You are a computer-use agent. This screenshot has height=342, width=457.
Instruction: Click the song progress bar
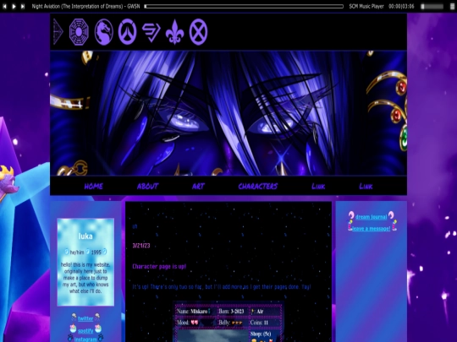tap(244, 6)
